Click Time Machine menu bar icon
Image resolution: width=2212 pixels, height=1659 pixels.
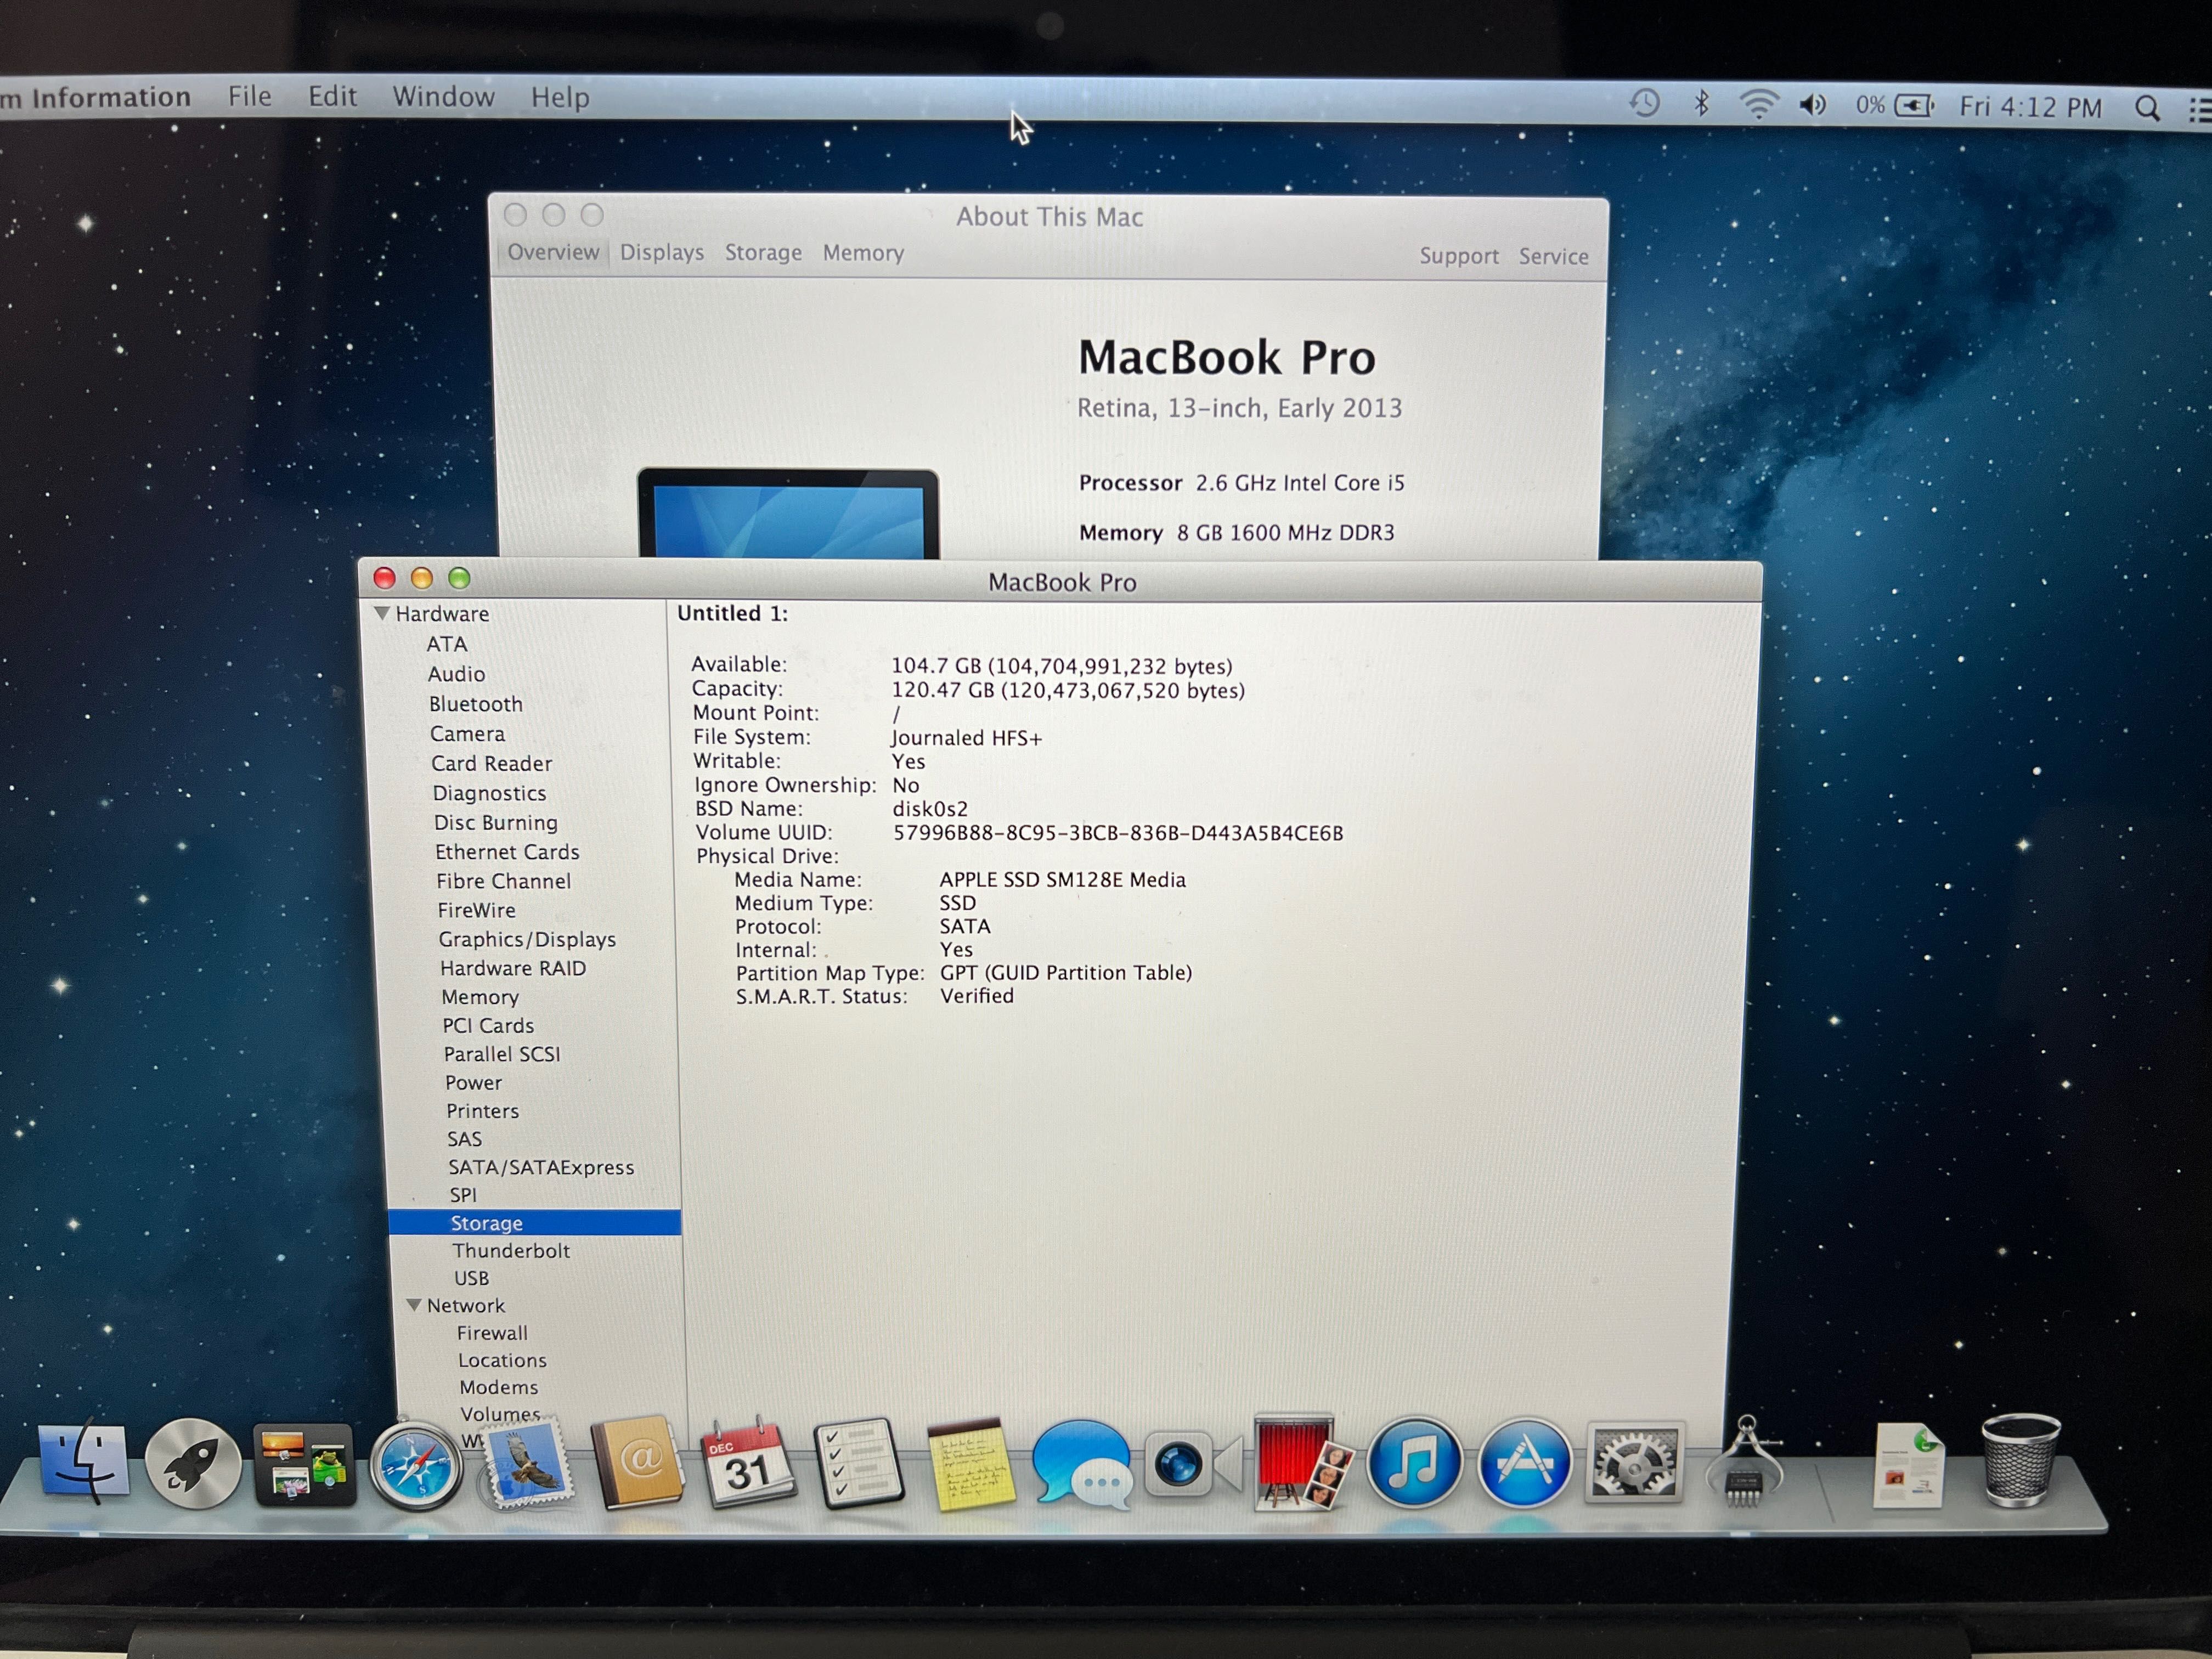pyautogui.click(x=1644, y=103)
